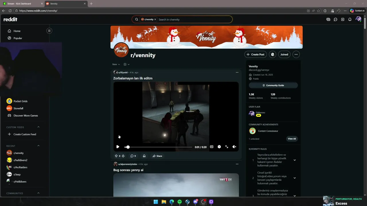Open Microsoft Edge from the taskbar
367x206 pixels.
point(172,202)
